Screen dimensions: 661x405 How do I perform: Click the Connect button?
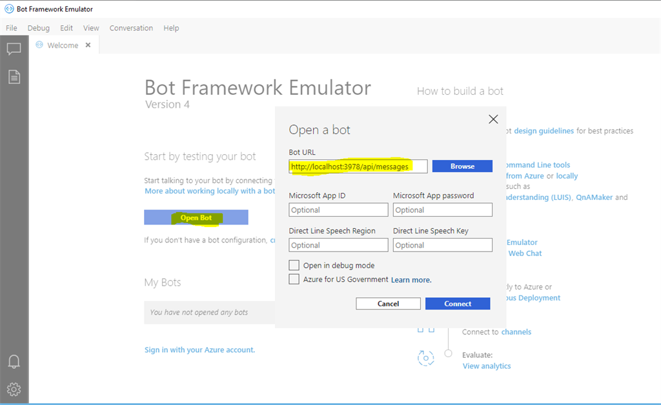(x=458, y=303)
